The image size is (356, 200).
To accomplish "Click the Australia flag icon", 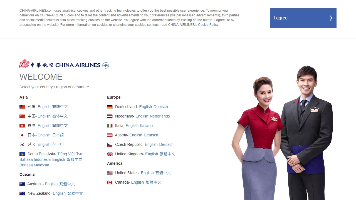I will [22, 184].
